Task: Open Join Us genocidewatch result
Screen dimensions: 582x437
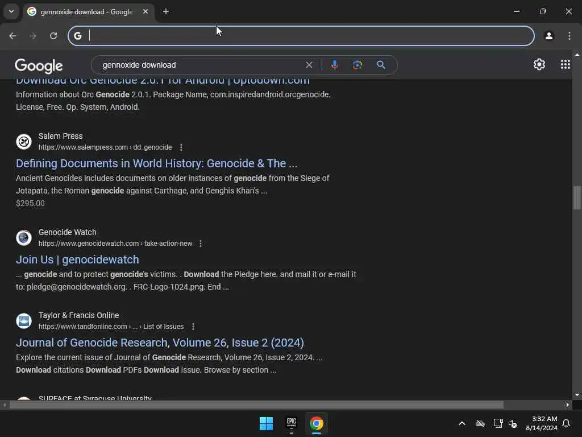Action: click(x=77, y=259)
